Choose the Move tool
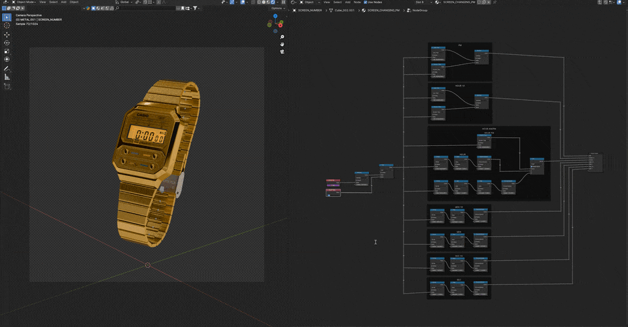Viewport: 628px width, 327px height. (7, 34)
